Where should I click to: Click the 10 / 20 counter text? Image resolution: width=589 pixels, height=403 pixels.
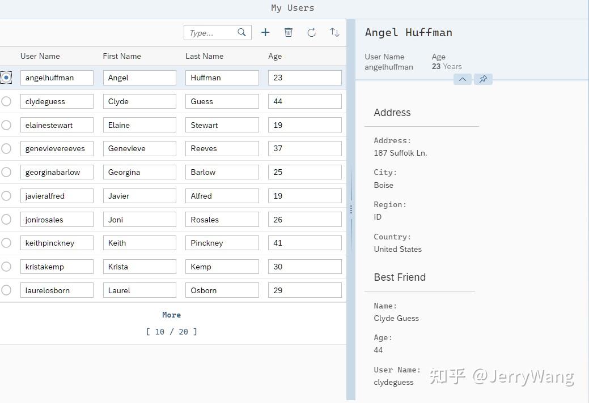[x=171, y=332]
